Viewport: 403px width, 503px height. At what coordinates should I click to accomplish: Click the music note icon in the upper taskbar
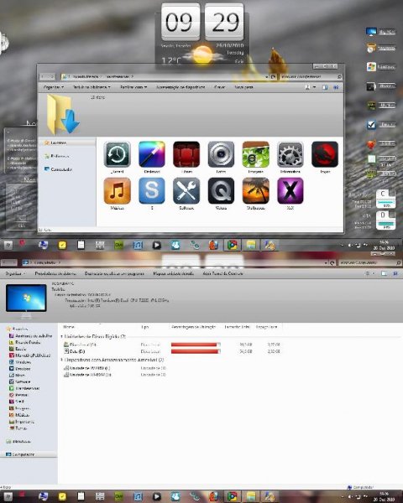(138, 245)
